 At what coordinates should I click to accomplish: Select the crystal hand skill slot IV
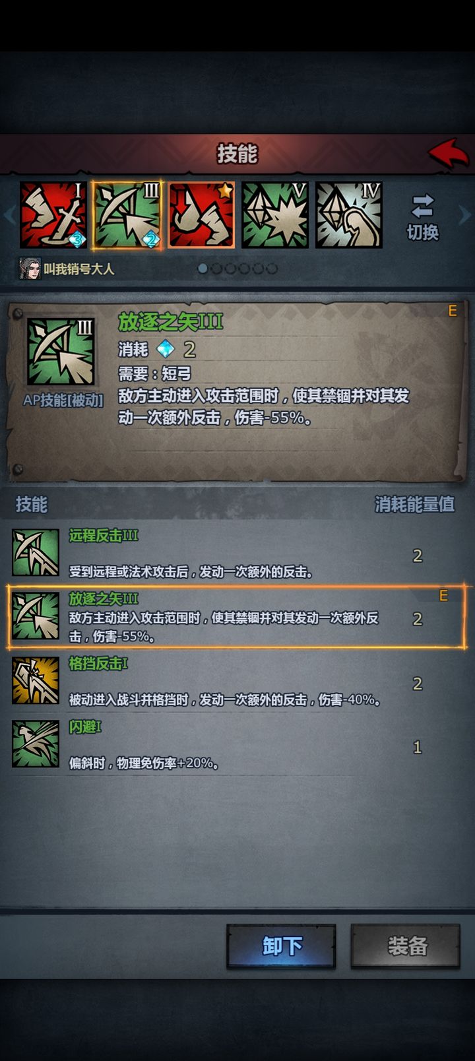pos(349,215)
